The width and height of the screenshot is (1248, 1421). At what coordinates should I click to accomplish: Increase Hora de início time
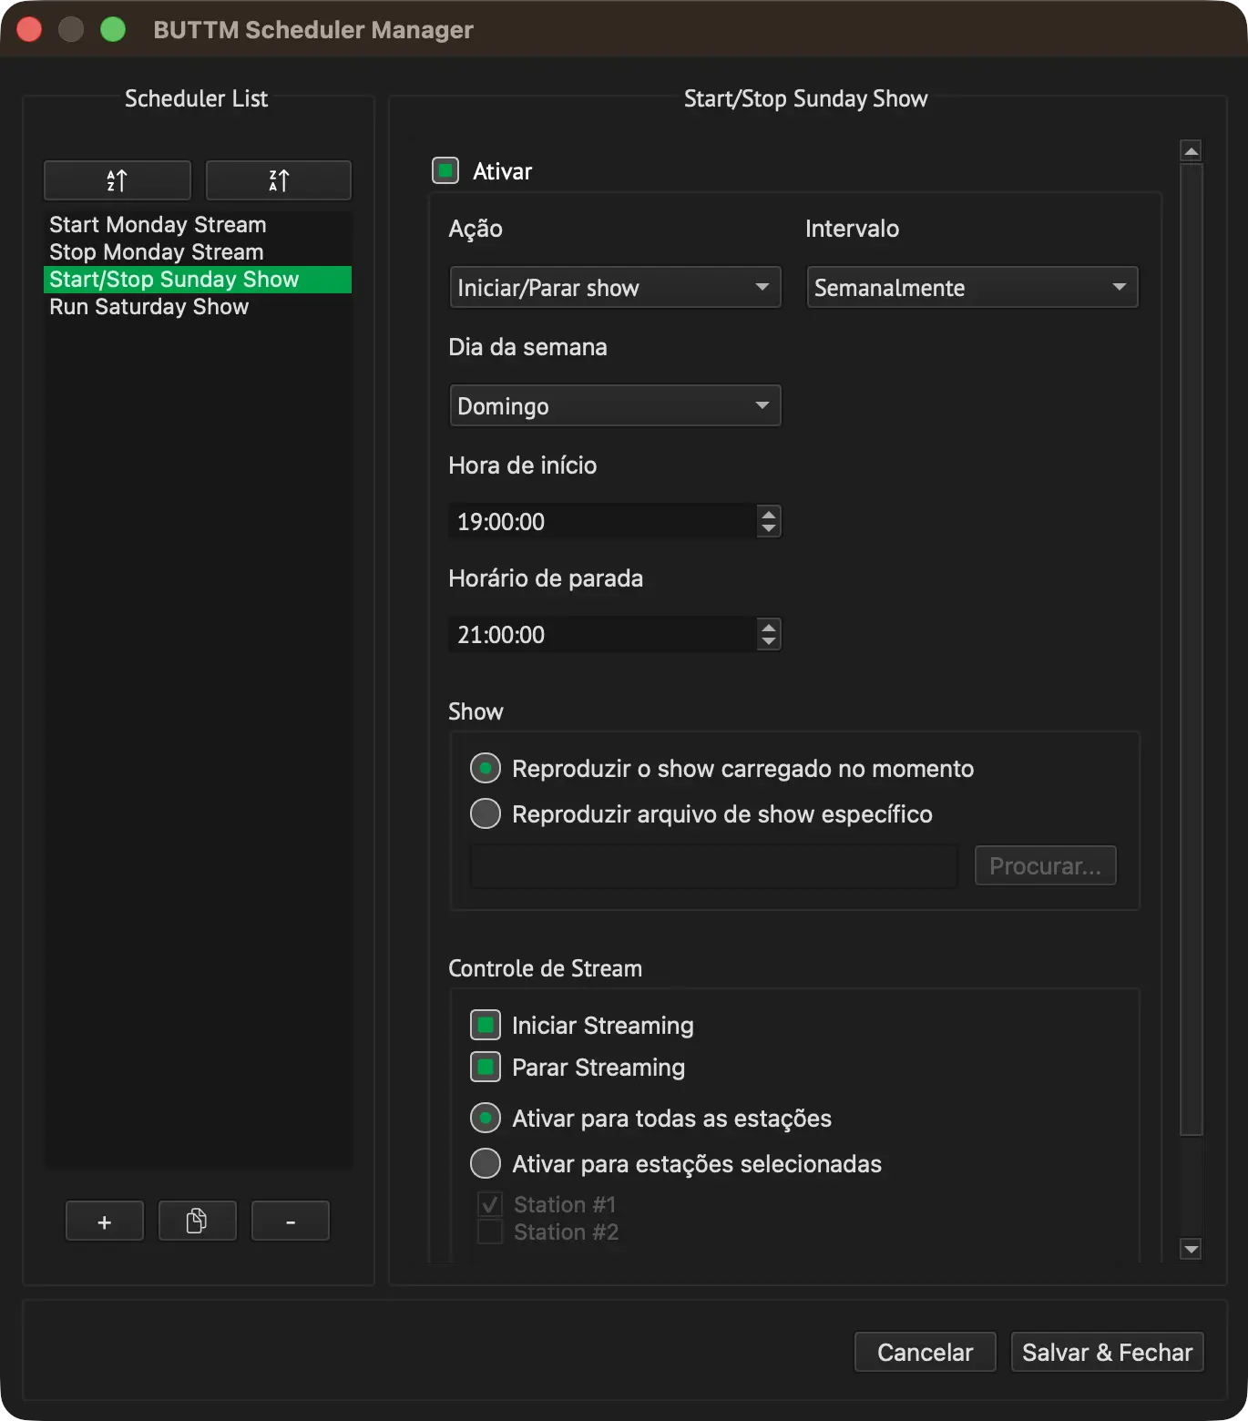click(x=769, y=514)
